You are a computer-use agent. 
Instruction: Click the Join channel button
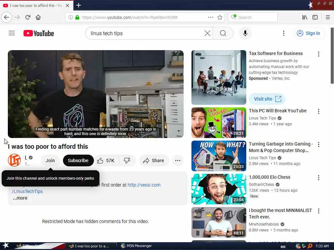(50, 160)
